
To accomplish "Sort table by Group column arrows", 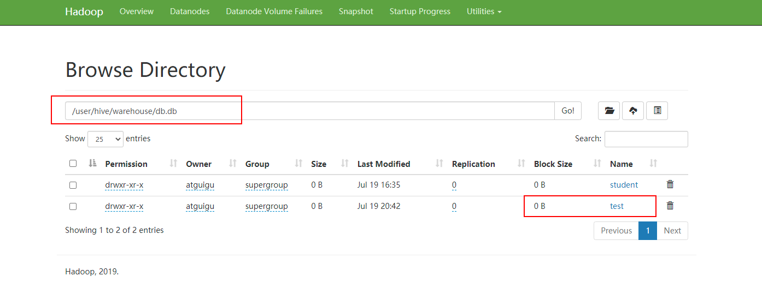I will click(298, 163).
